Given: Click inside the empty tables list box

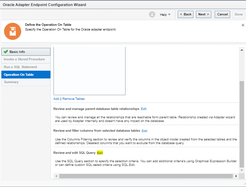Looking at the screenshot, I should [89, 71].
